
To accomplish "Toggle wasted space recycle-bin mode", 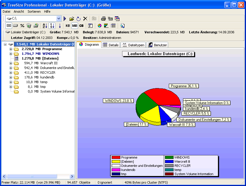I will [29, 26].
